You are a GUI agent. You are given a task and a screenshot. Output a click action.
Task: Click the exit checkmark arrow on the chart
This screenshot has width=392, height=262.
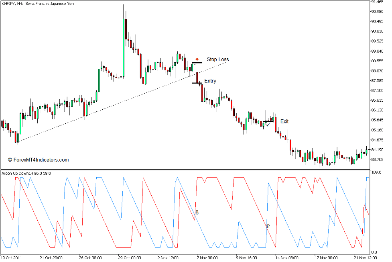[x=268, y=124]
